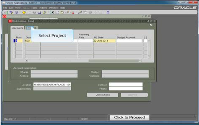
Task: Click the Click to Proceed button
Action: tap(130, 117)
